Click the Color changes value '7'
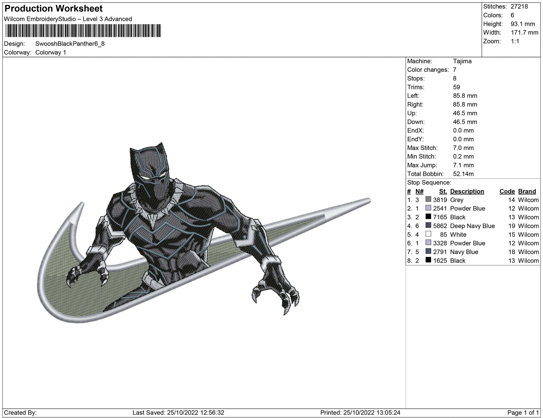 point(455,70)
